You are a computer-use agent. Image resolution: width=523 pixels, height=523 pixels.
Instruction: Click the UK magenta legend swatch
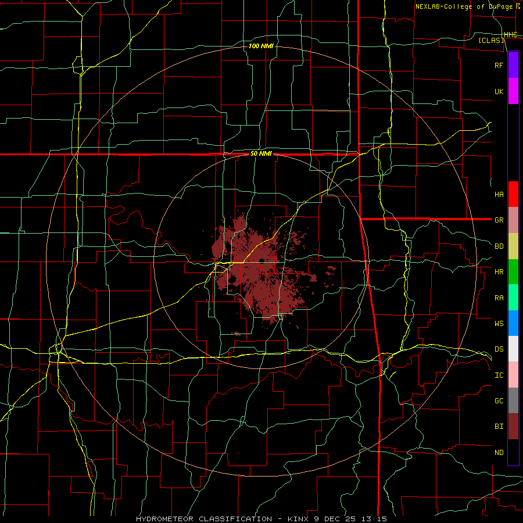coord(513,91)
